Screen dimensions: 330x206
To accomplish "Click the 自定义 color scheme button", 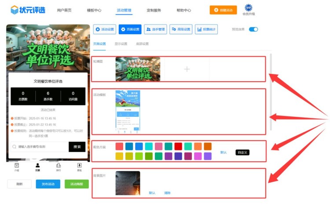I will click(242, 152).
